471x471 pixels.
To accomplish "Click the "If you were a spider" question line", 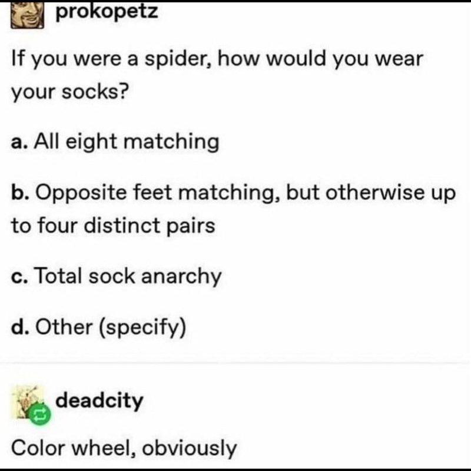I will [x=217, y=59].
